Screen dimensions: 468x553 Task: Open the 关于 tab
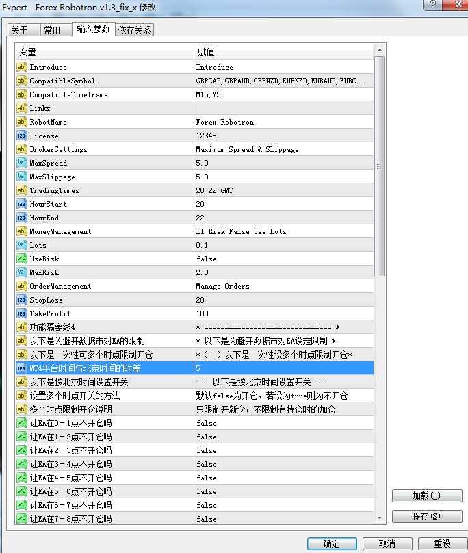tap(24, 30)
